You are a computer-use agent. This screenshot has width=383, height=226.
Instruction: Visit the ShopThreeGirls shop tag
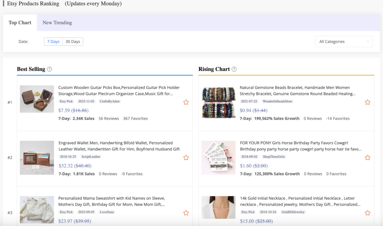[x=274, y=157]
